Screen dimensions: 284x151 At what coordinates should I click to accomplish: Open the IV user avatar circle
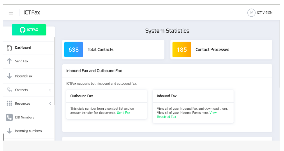tap(251, 13)
